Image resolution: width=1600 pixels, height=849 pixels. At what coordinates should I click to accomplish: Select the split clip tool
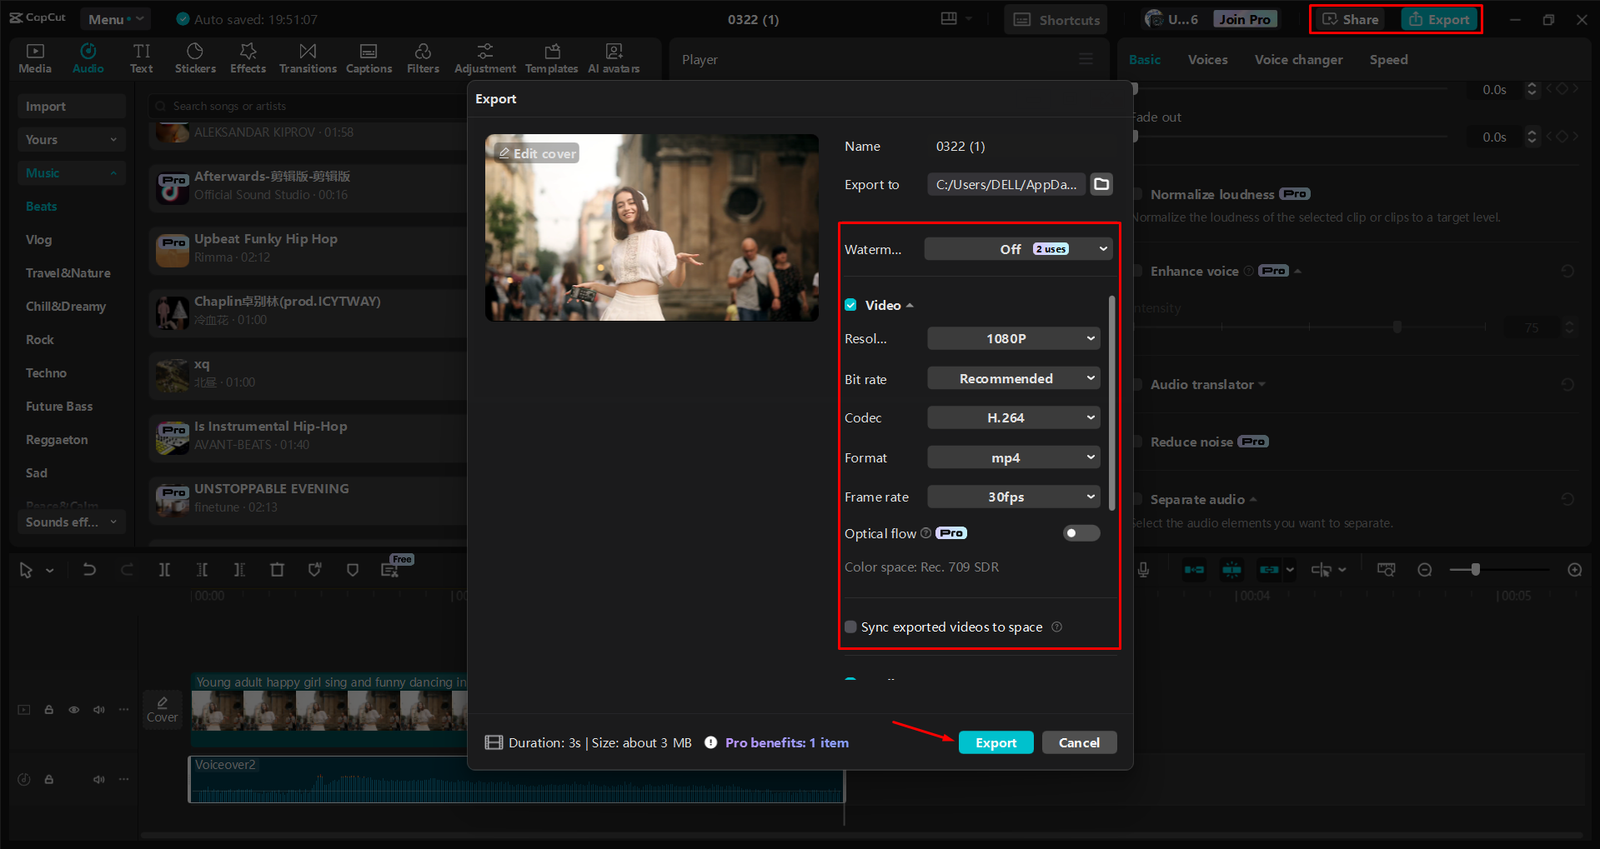164,570
